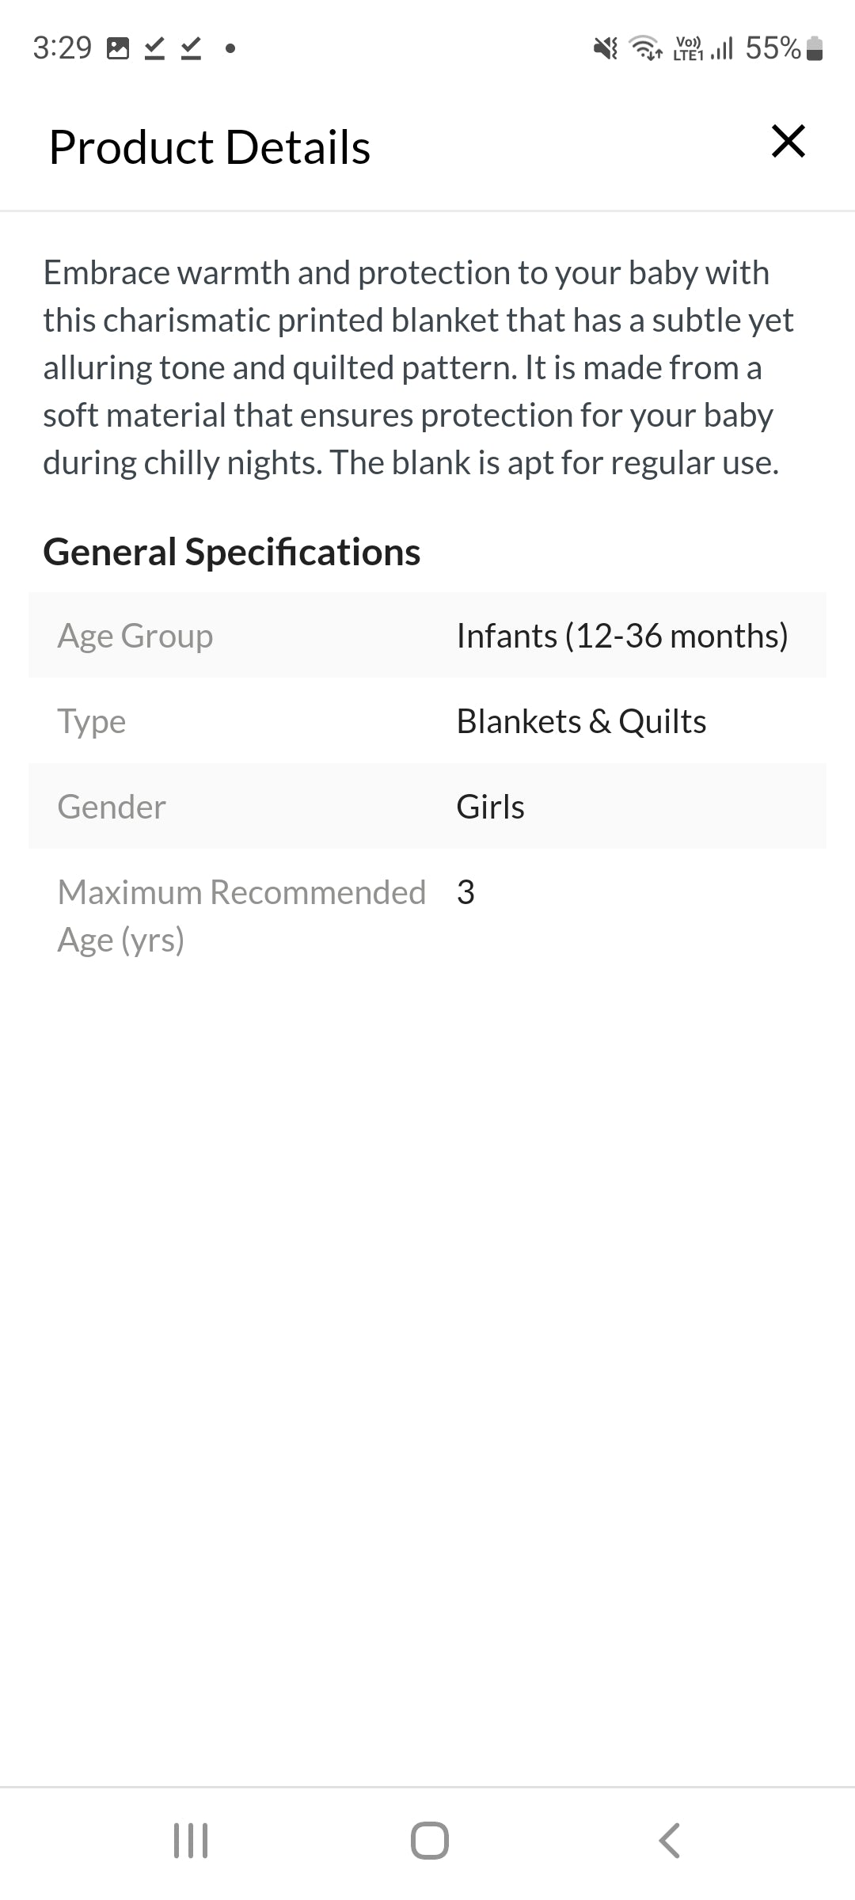
Task: Select the Blankets & Quilts type value
Action: (x=581, y=721)
